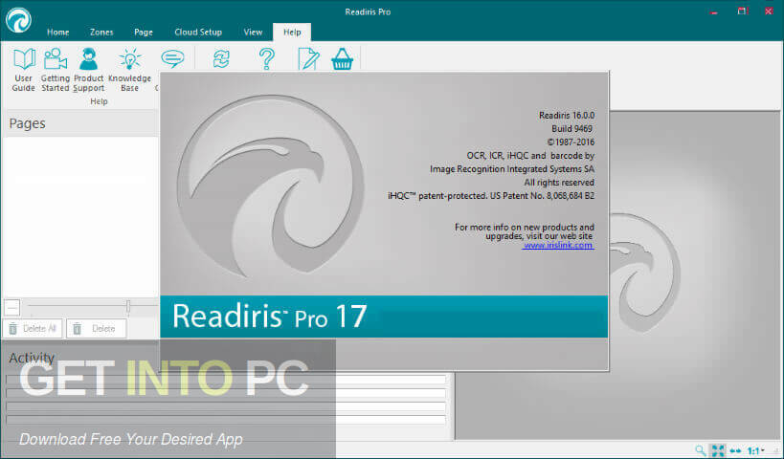Click the fit-to-page arrows icon

[x=718, y=450]
